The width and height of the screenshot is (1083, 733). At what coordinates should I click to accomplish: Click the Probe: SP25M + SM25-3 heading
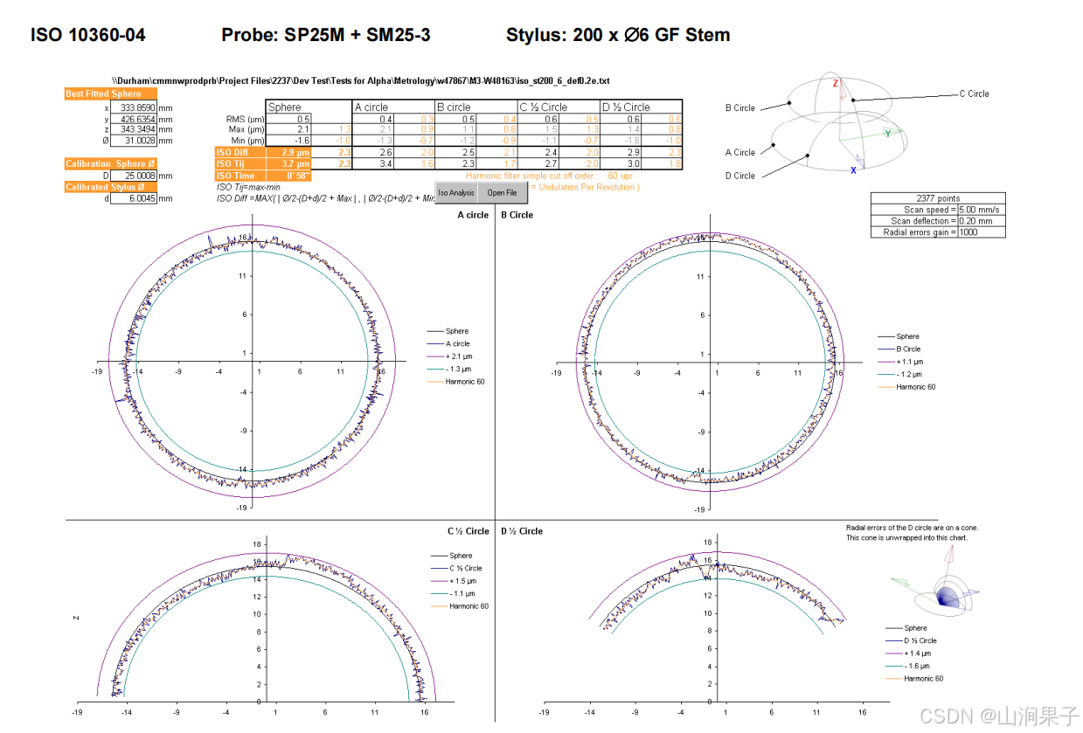coord(325,35)
